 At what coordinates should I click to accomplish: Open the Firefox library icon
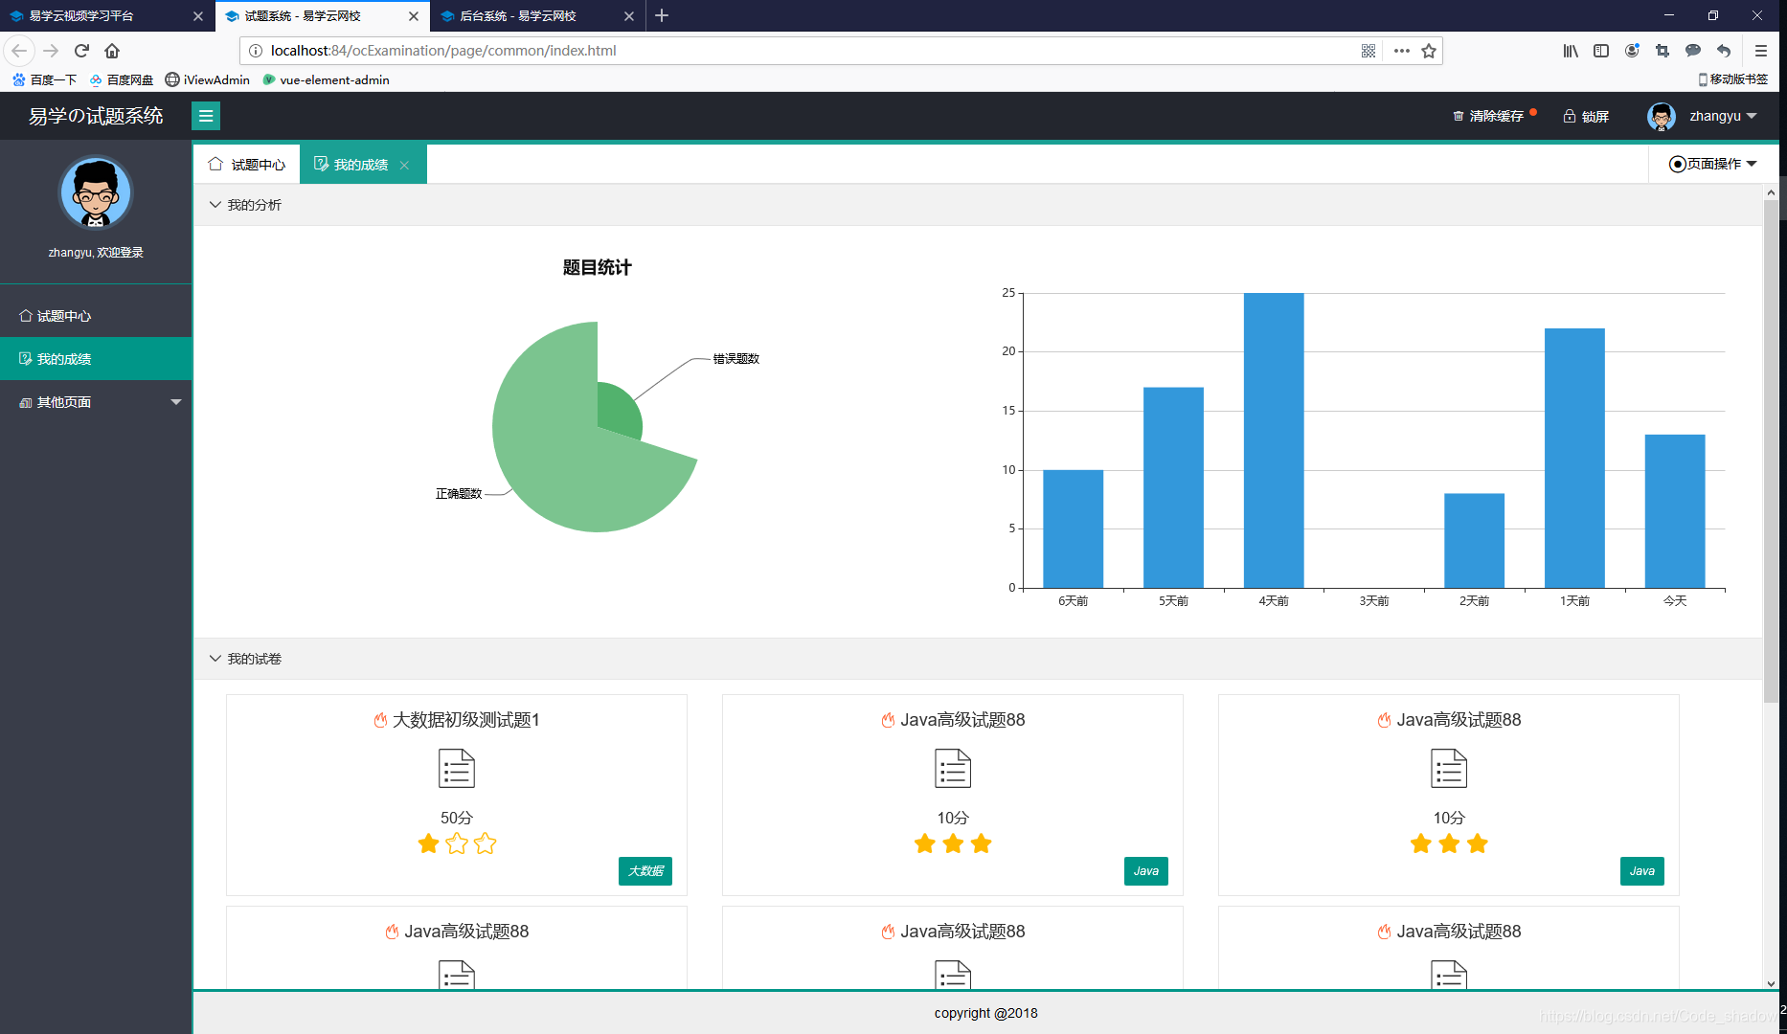(1571, 51)
